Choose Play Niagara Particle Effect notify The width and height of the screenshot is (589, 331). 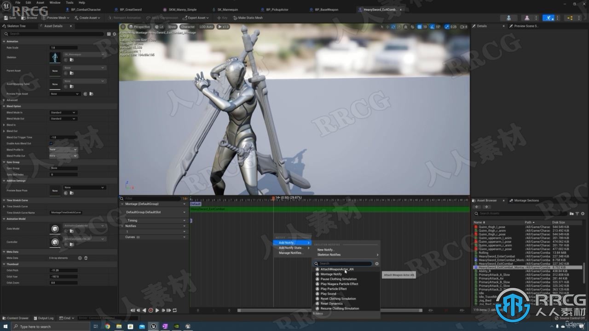339,284
